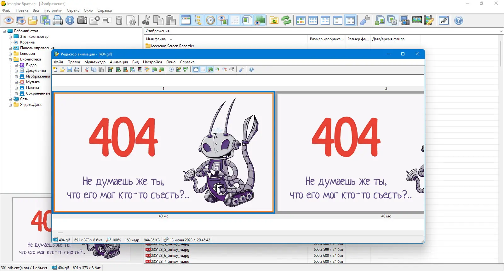Click the eye viewer icon in main toolbar
Image resolution: width=504 pixels, height=271 pixels.
tap(9, 20)
